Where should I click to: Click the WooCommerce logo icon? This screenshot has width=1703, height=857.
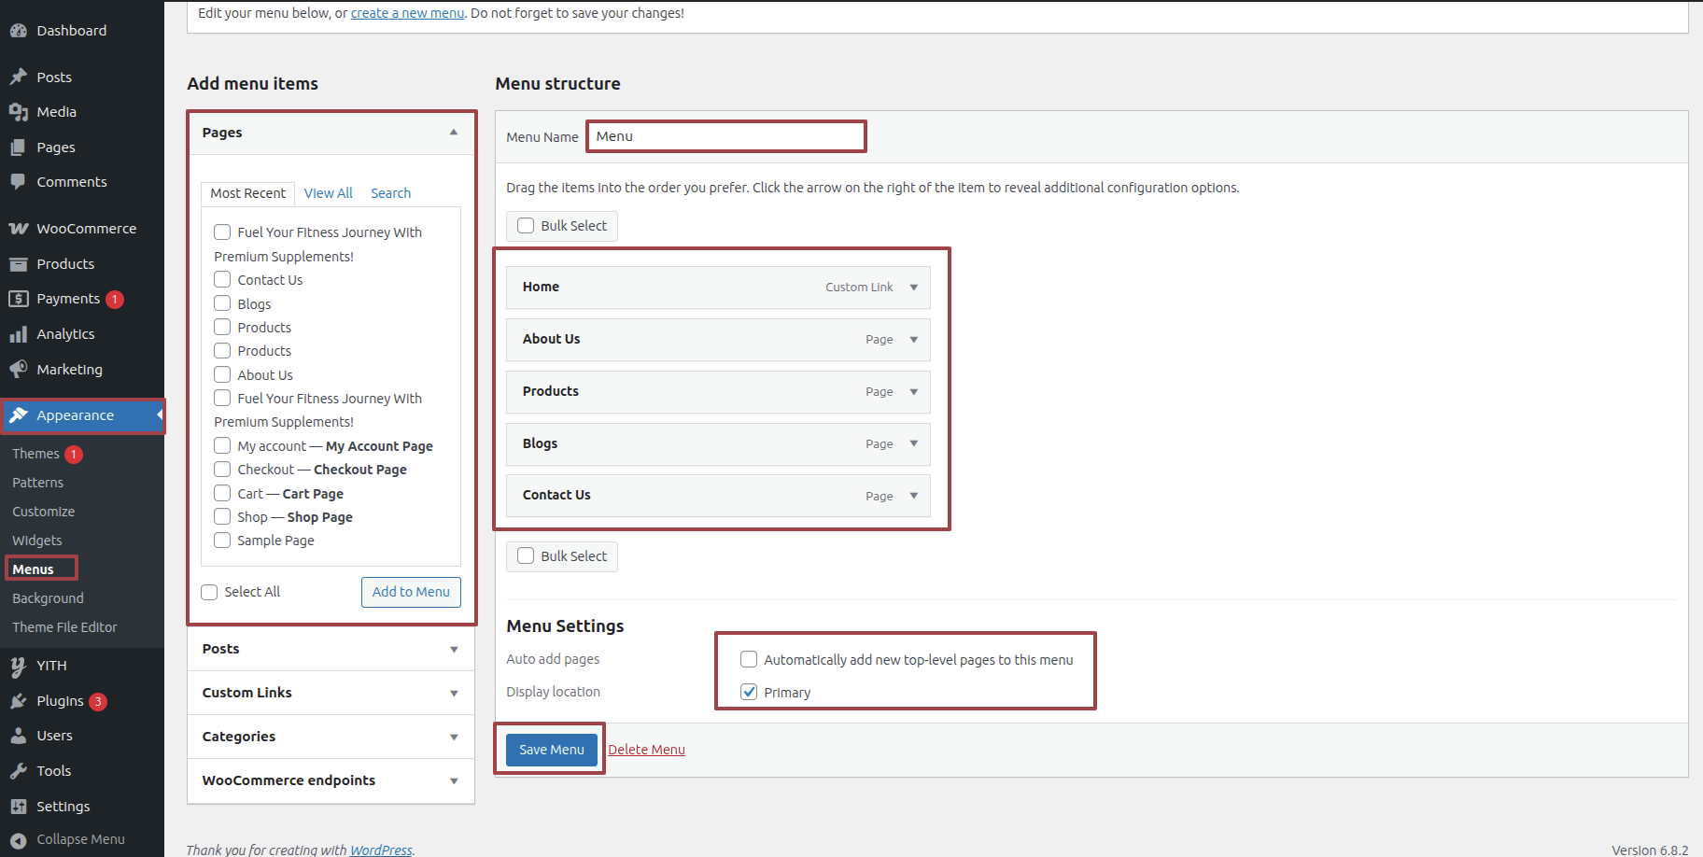click(x=19, y=229)
